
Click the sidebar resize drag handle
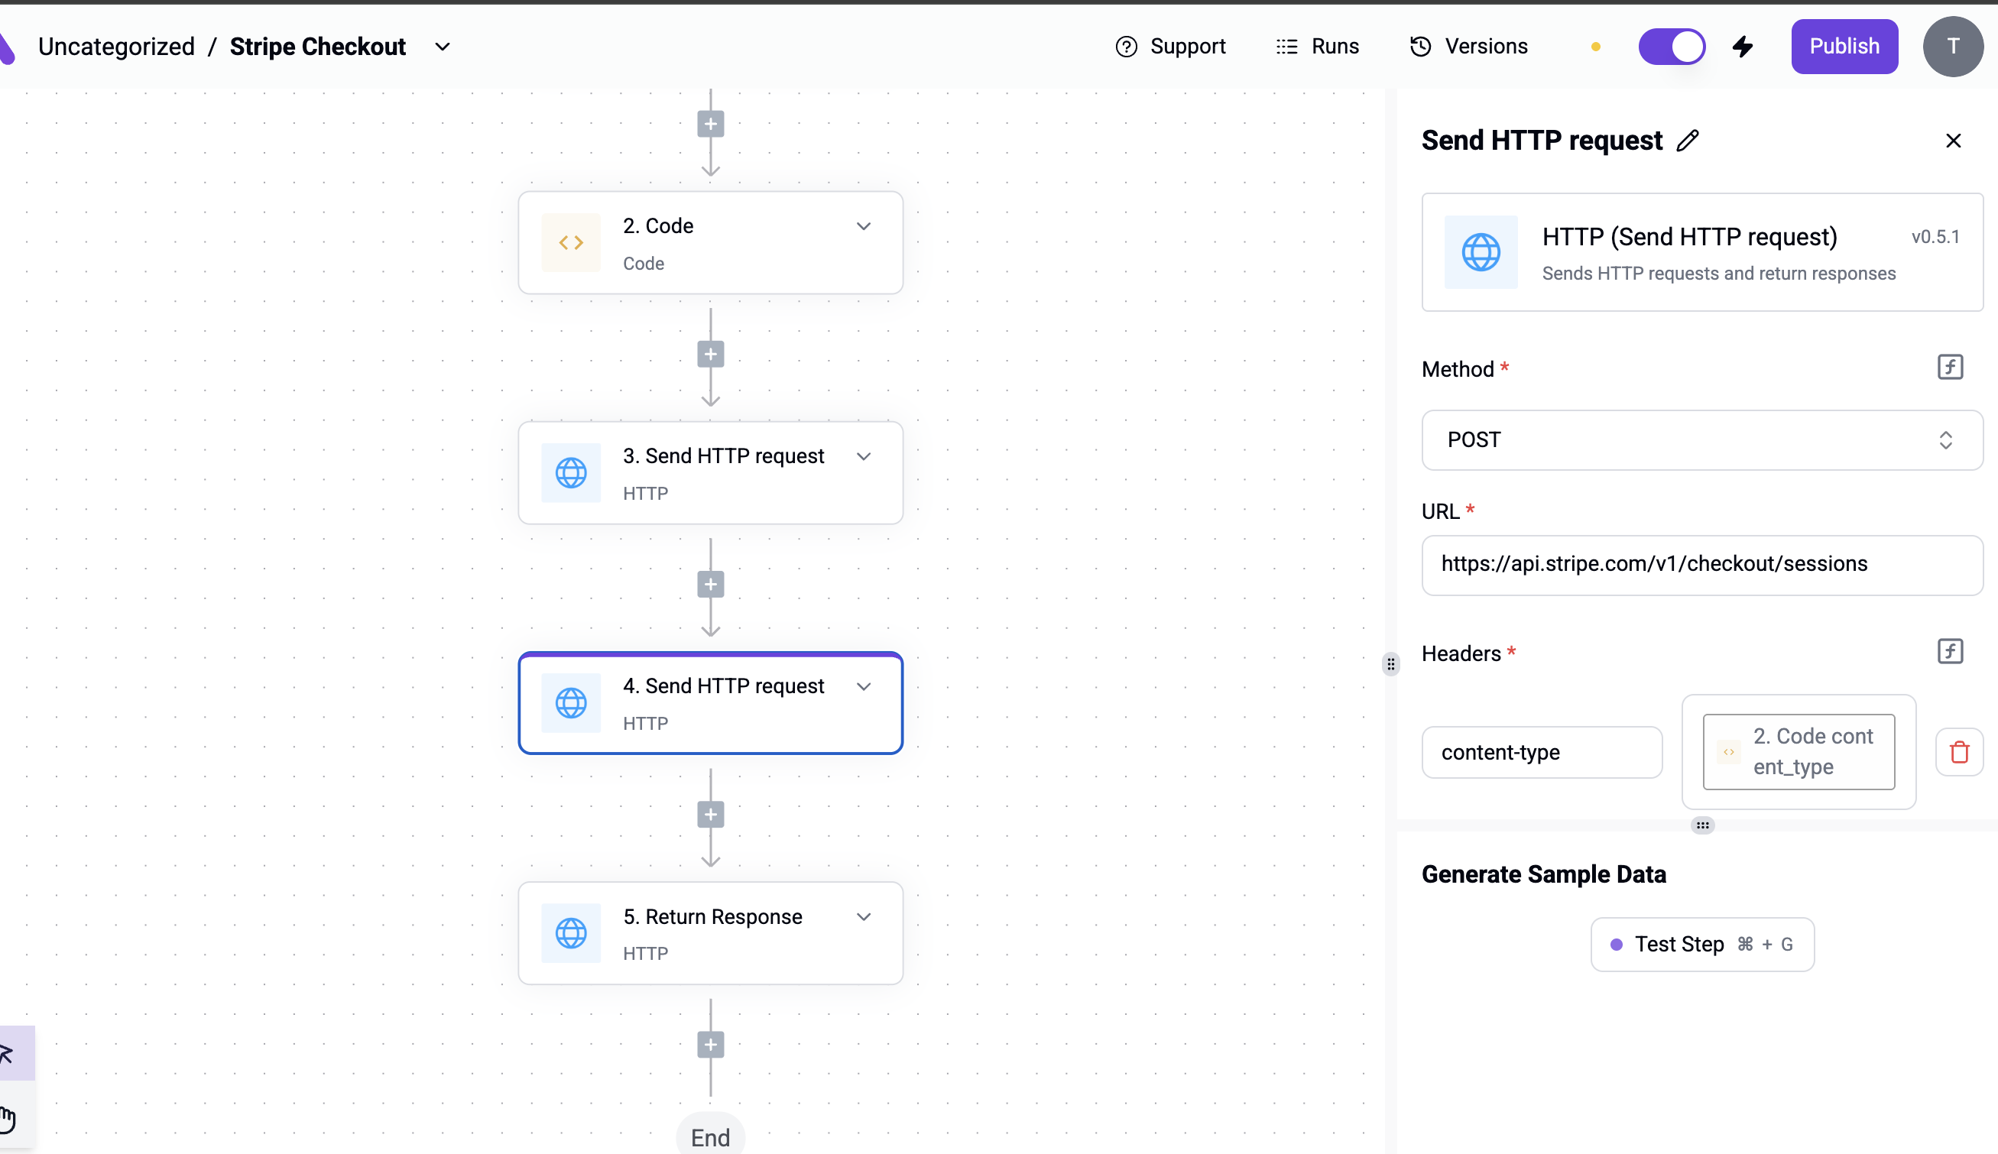click(1390, 664)
